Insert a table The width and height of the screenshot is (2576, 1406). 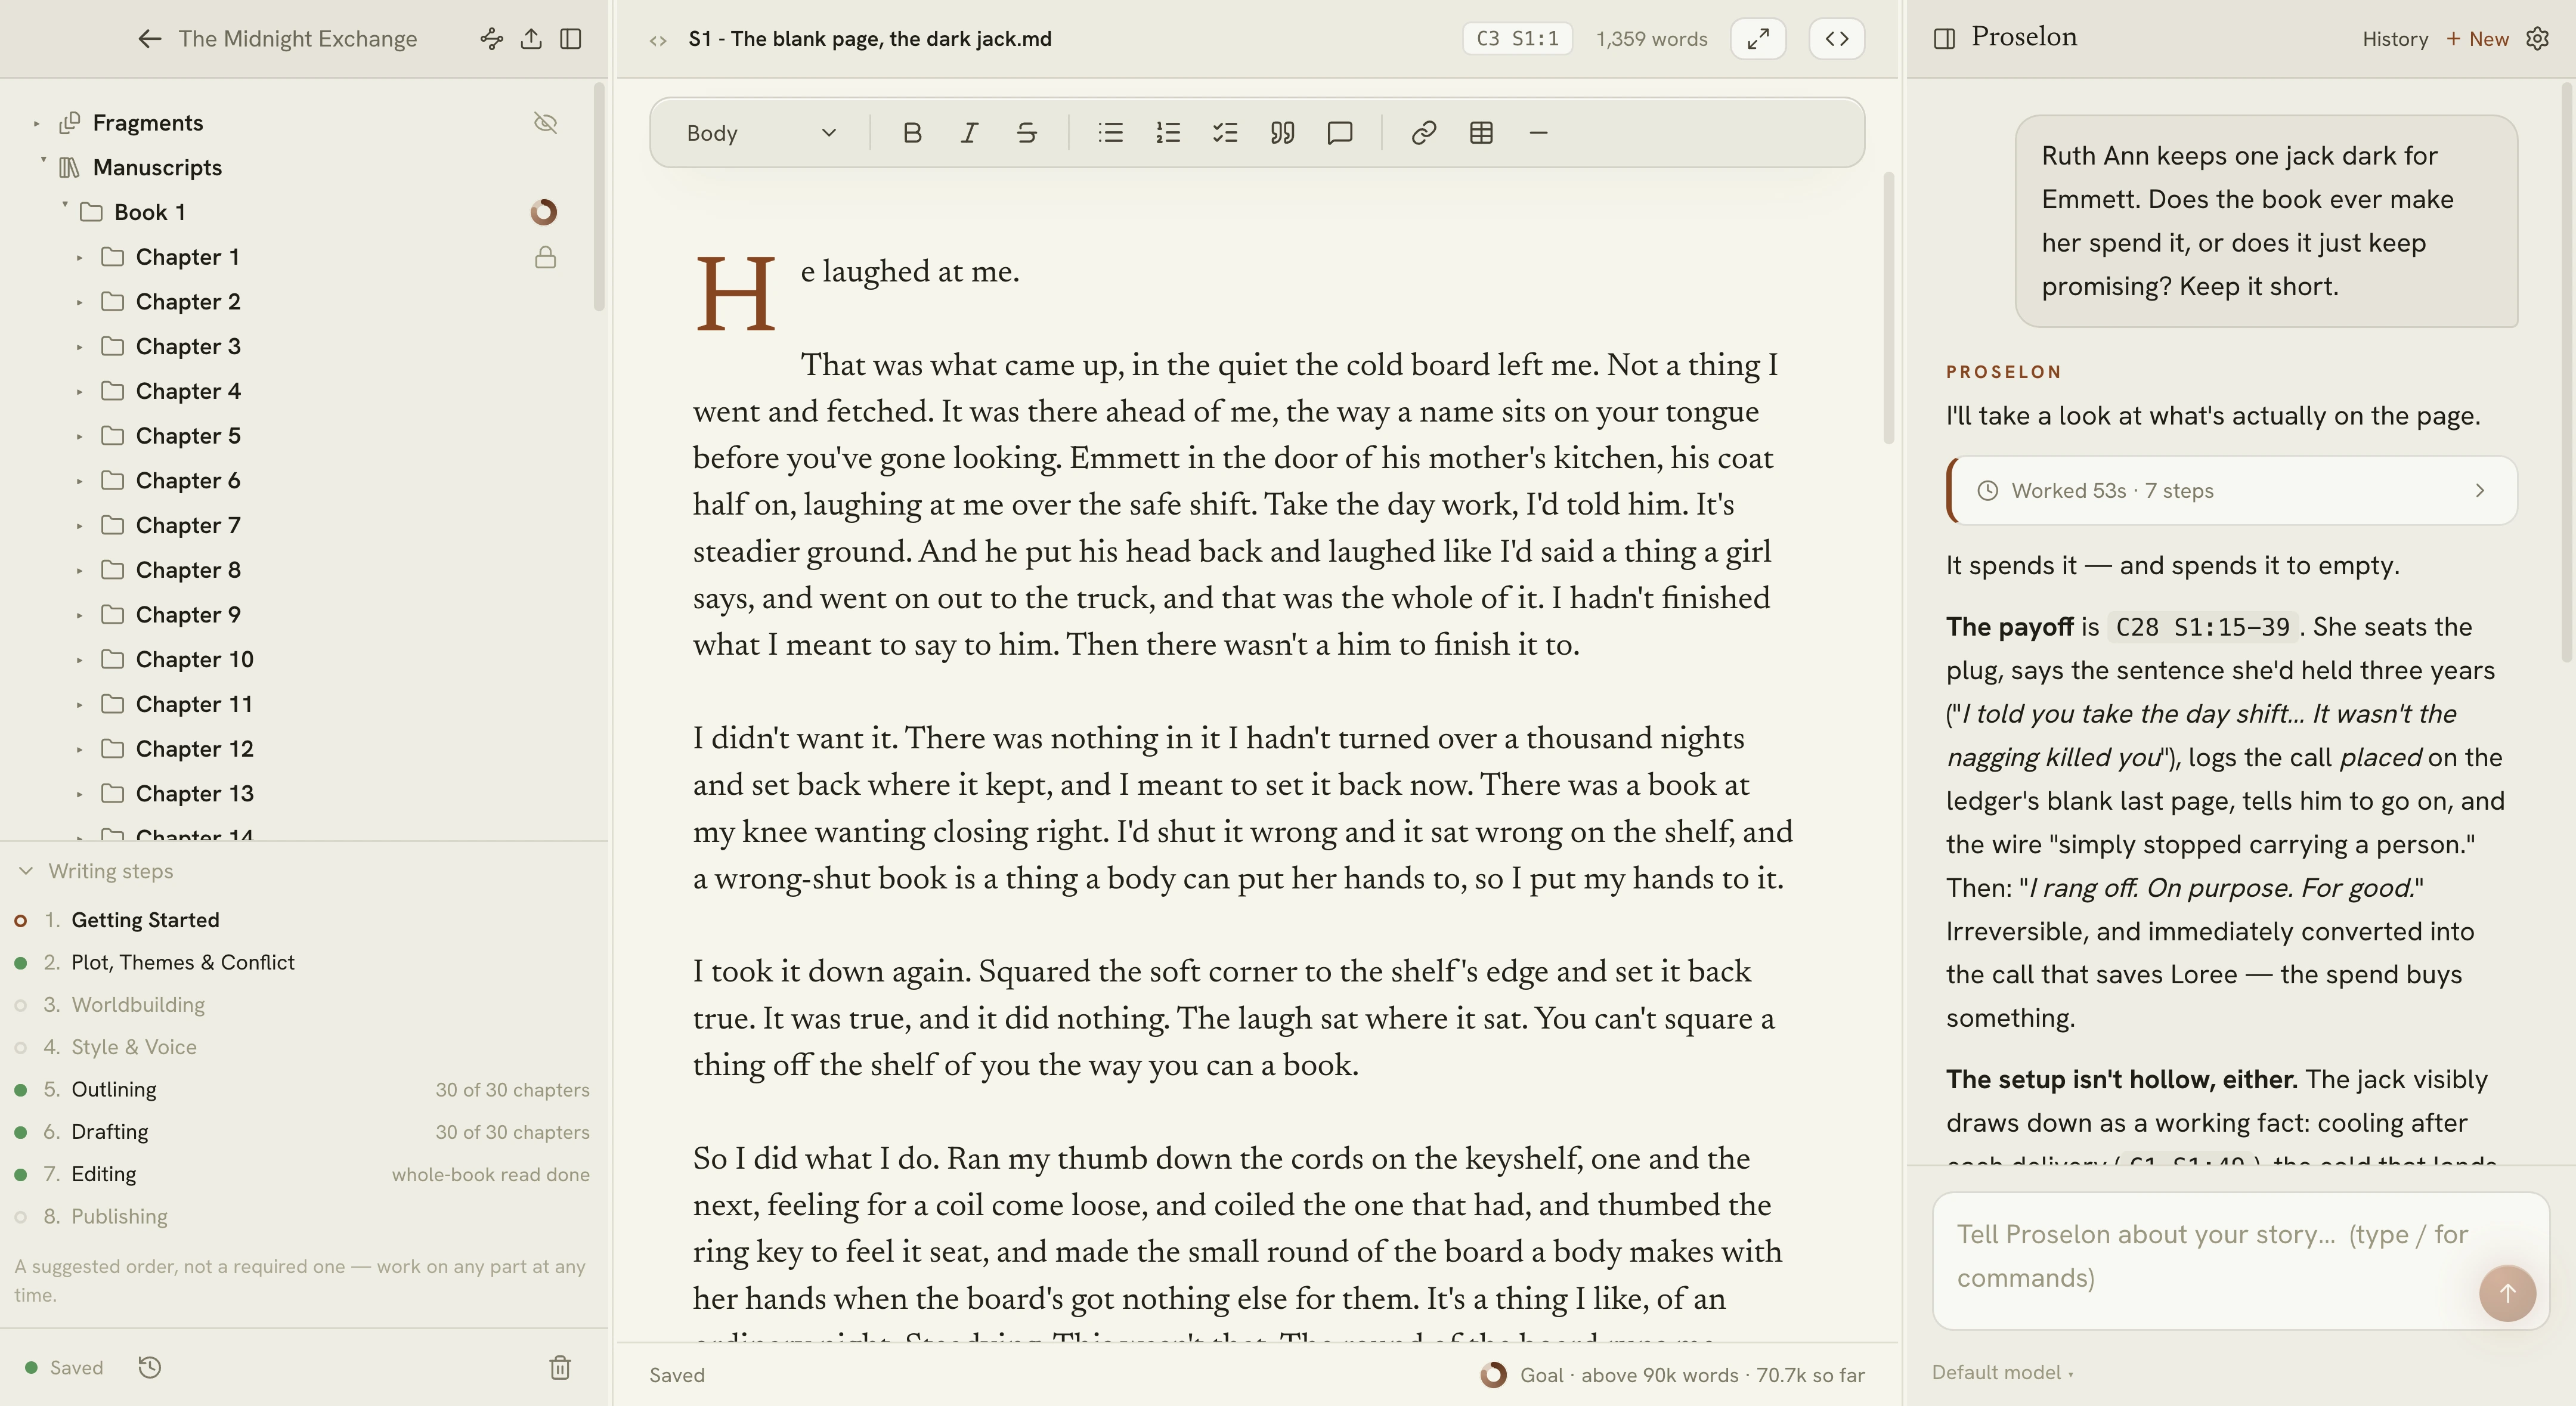click(x=1482, y=133)
